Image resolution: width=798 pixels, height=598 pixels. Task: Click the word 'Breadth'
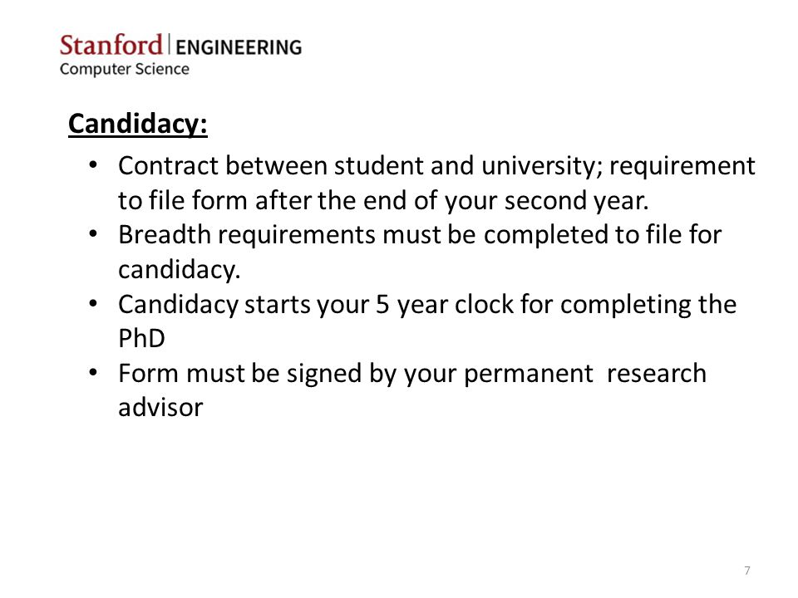click(x=165, y=235)
